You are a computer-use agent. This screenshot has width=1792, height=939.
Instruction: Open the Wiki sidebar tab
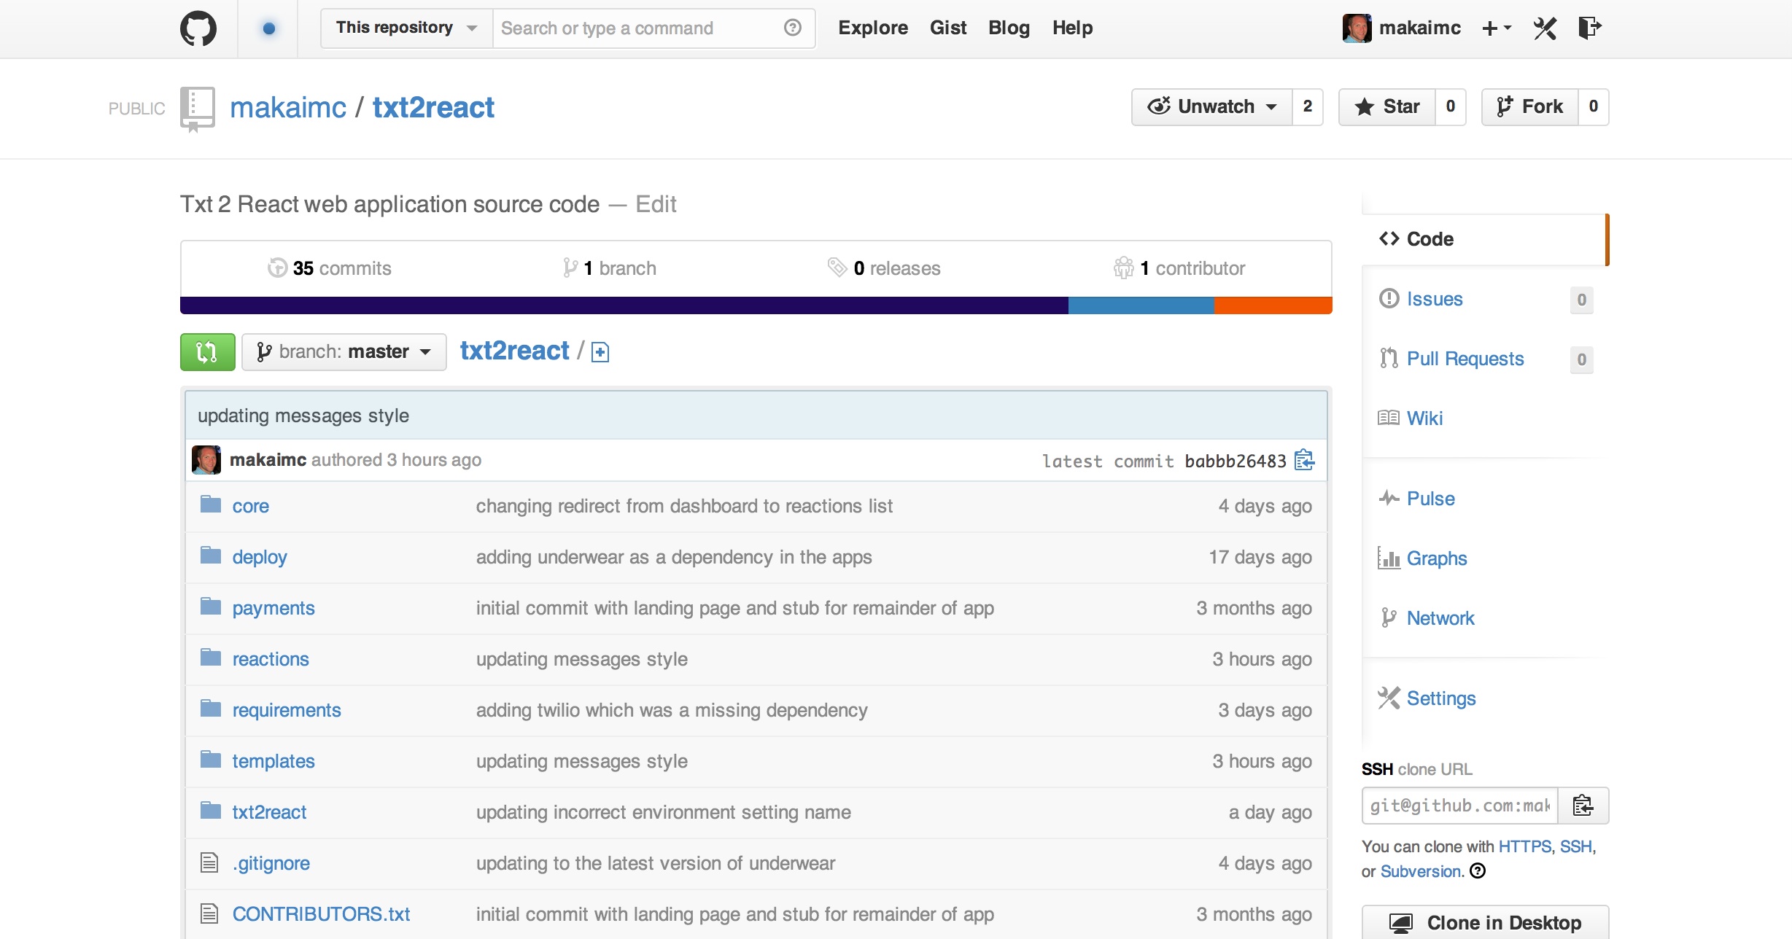click(1424, 418)
